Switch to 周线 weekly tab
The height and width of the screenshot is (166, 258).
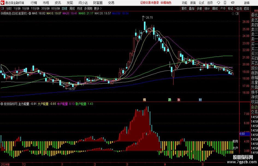[72, 8]
